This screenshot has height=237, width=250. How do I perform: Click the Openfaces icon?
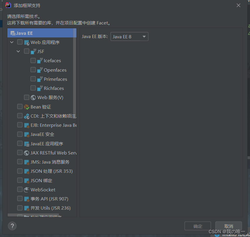(x=40, y=70)
